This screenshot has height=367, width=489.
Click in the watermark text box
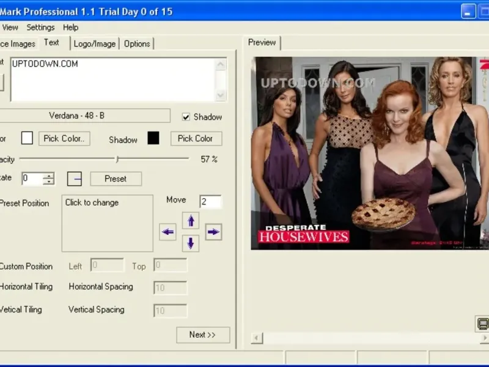(x=113, y=80)
